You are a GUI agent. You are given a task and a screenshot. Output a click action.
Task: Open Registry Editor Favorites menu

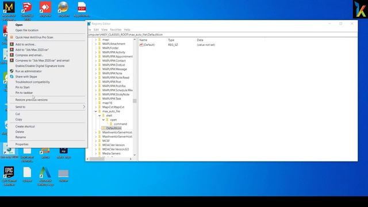coord(116,30)
